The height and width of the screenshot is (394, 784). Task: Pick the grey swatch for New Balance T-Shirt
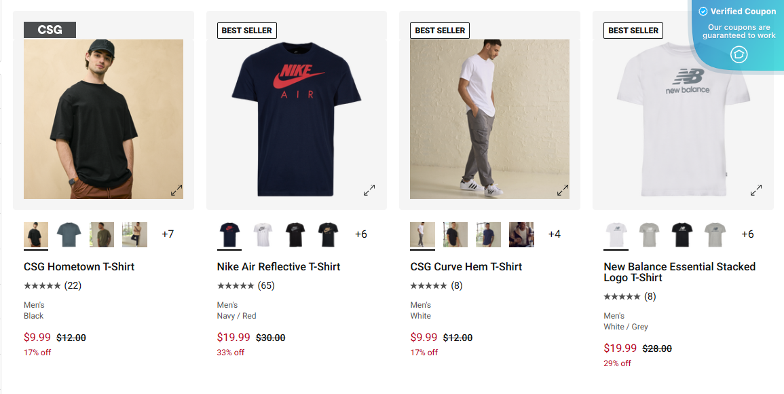(x=648, y=234)
